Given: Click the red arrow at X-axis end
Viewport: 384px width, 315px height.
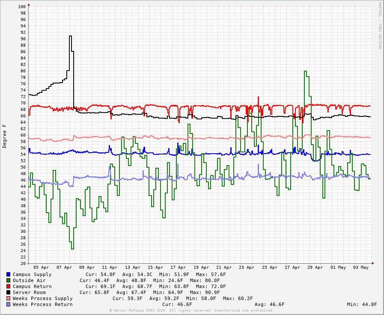Looking at the screenshot, I should 373,263.
